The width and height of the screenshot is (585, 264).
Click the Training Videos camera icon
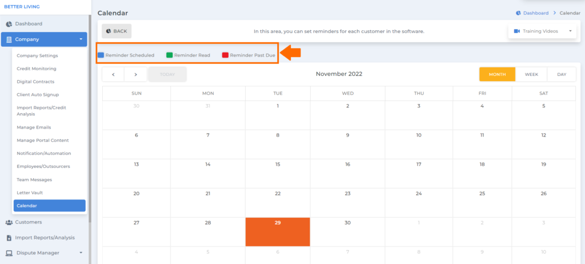click(516, 31)
